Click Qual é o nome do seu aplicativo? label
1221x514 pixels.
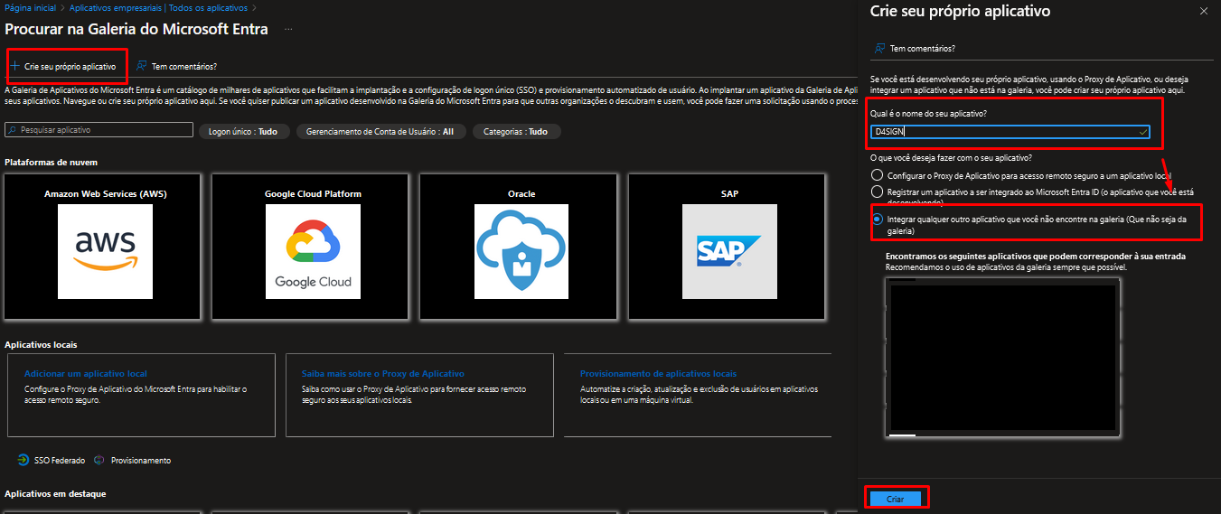coord(928,113)
